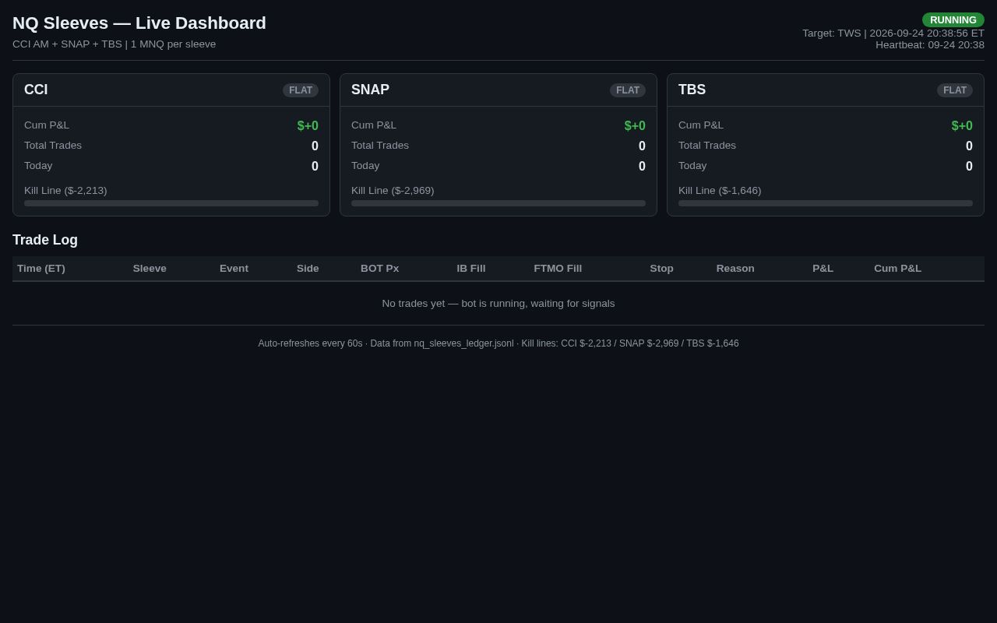
Task: Click the Stop column header
Action: [661, 269]
